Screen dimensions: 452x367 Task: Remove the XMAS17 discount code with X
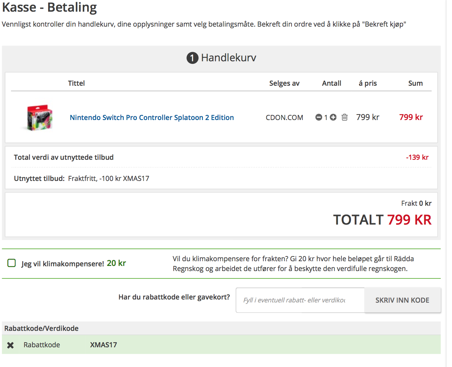(x=11, y=345)
